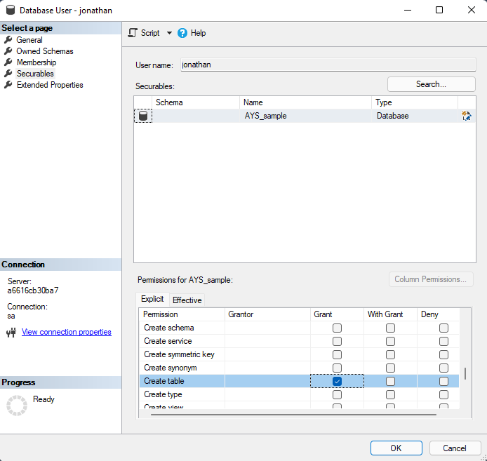Viewport: 487px width, 461px height.
Task: Click the permissions list vertical scrollbar
Action: (465, 373)
